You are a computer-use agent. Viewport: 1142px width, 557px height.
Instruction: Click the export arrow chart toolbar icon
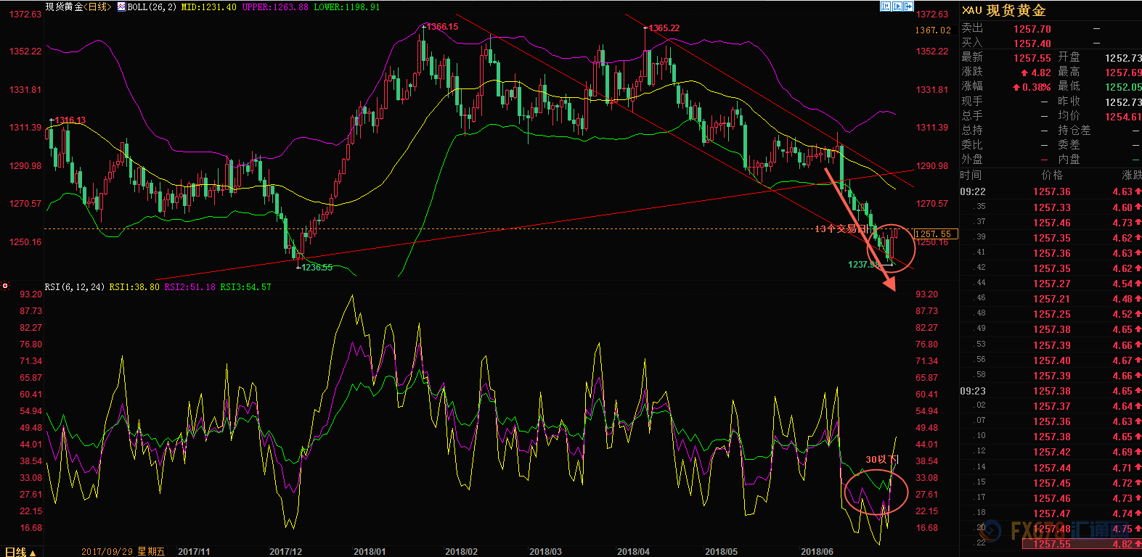[x=908, y=6]
